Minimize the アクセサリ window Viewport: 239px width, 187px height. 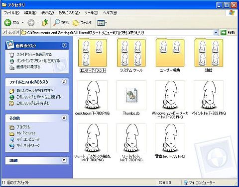pos(219,5)
